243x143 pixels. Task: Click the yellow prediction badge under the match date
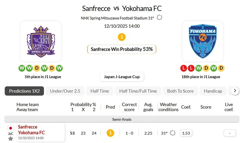[122, 37]
